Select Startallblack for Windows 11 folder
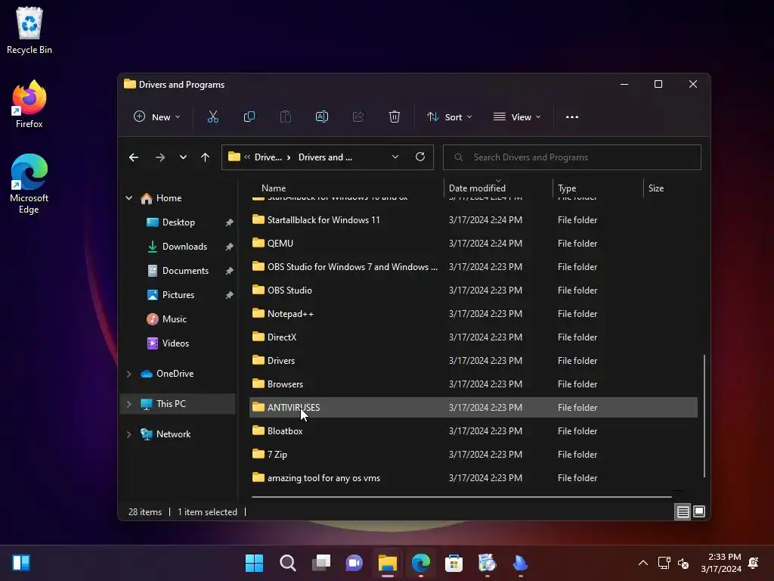The width and height of the screenshot is (774, 581). pos(473,220)
